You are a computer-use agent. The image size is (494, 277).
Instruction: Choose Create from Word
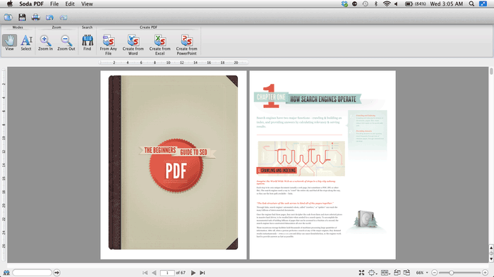tap(133, 44)
